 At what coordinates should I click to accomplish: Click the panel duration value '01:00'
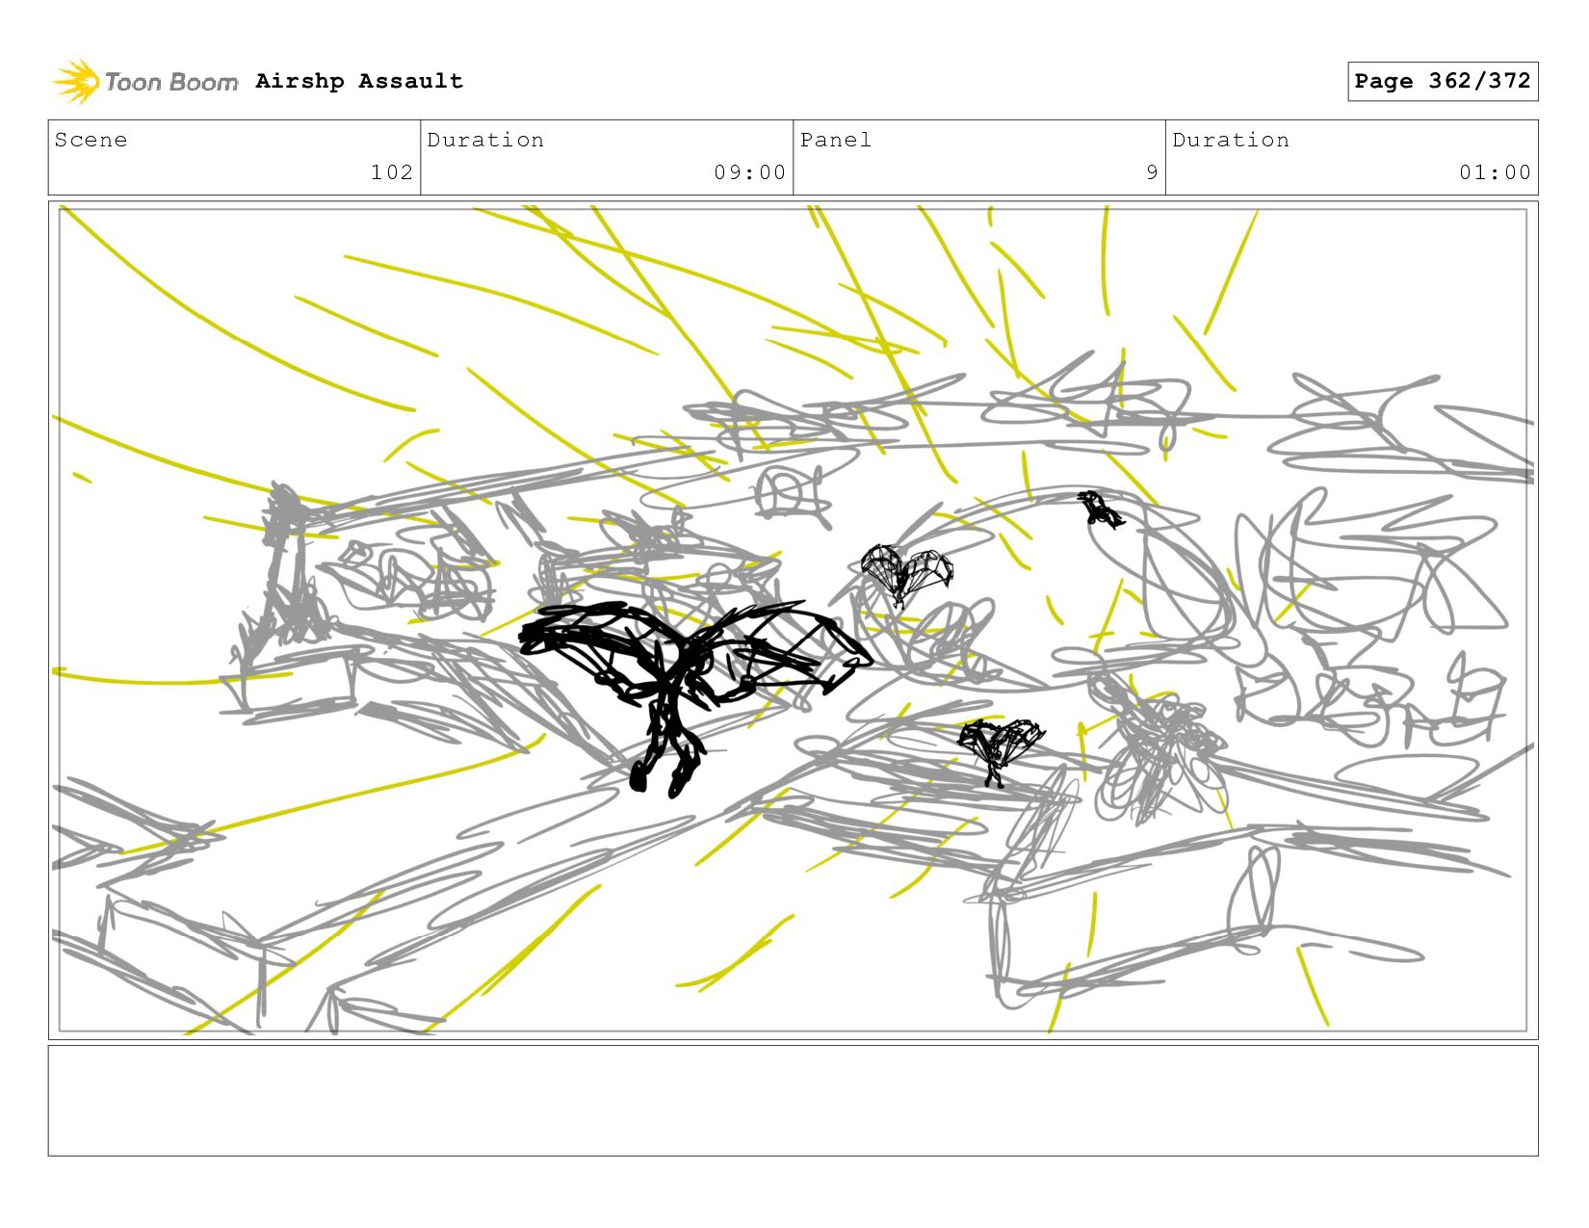[1495, 172]
